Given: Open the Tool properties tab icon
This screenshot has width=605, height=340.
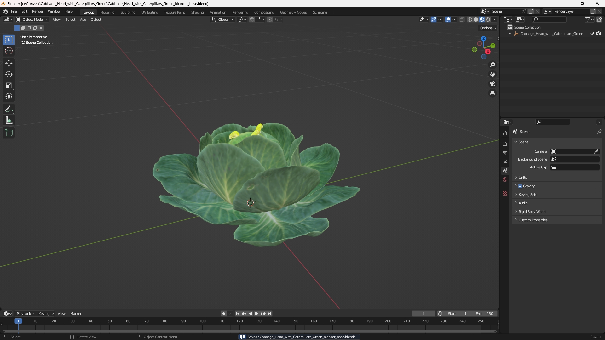Looking at the screenshot, I should pos(505,133).
